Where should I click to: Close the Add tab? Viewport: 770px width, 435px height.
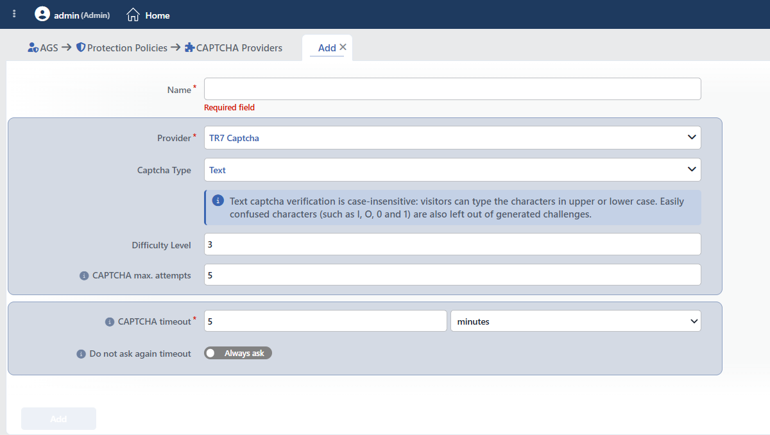343,47
